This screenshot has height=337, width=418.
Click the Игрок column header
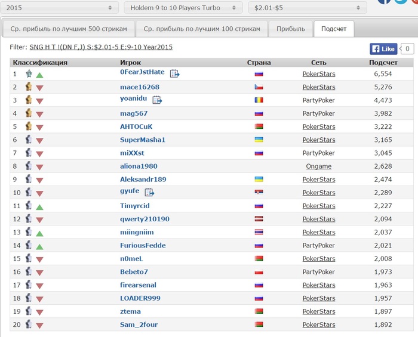(x=130, y=63)
